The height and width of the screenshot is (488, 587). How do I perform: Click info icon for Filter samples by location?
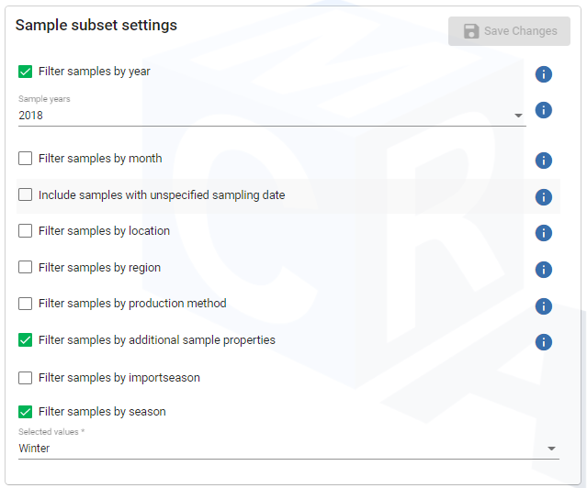coord(543,233)
